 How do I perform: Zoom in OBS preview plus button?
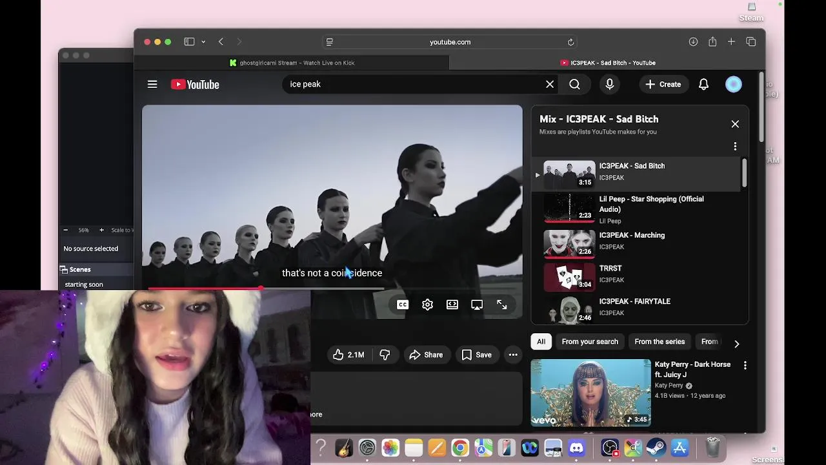click(x=101, y=230)
